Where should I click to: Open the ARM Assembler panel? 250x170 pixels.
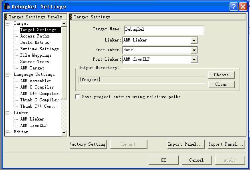pyautogui.click(x=36, y=81)
